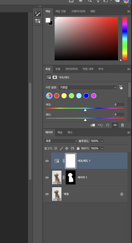Image resolution: width=132 pixels, height=243 pixels.
Task: Lock layer position with move icon
Action: click(x=67, y=148)
